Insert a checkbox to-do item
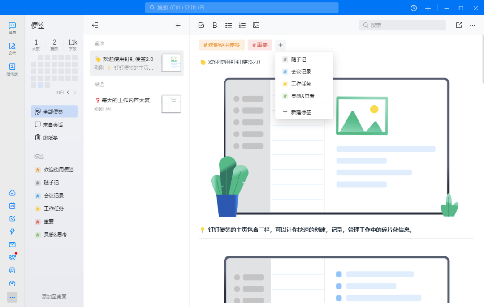The image size is (484, 307). 201,25
